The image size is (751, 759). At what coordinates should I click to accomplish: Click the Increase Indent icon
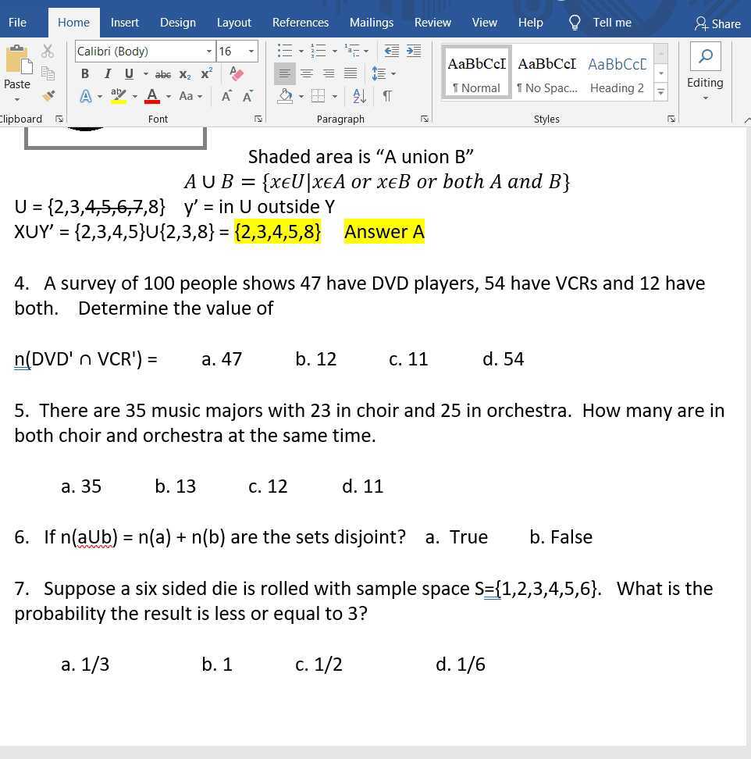tap(414, 50)
